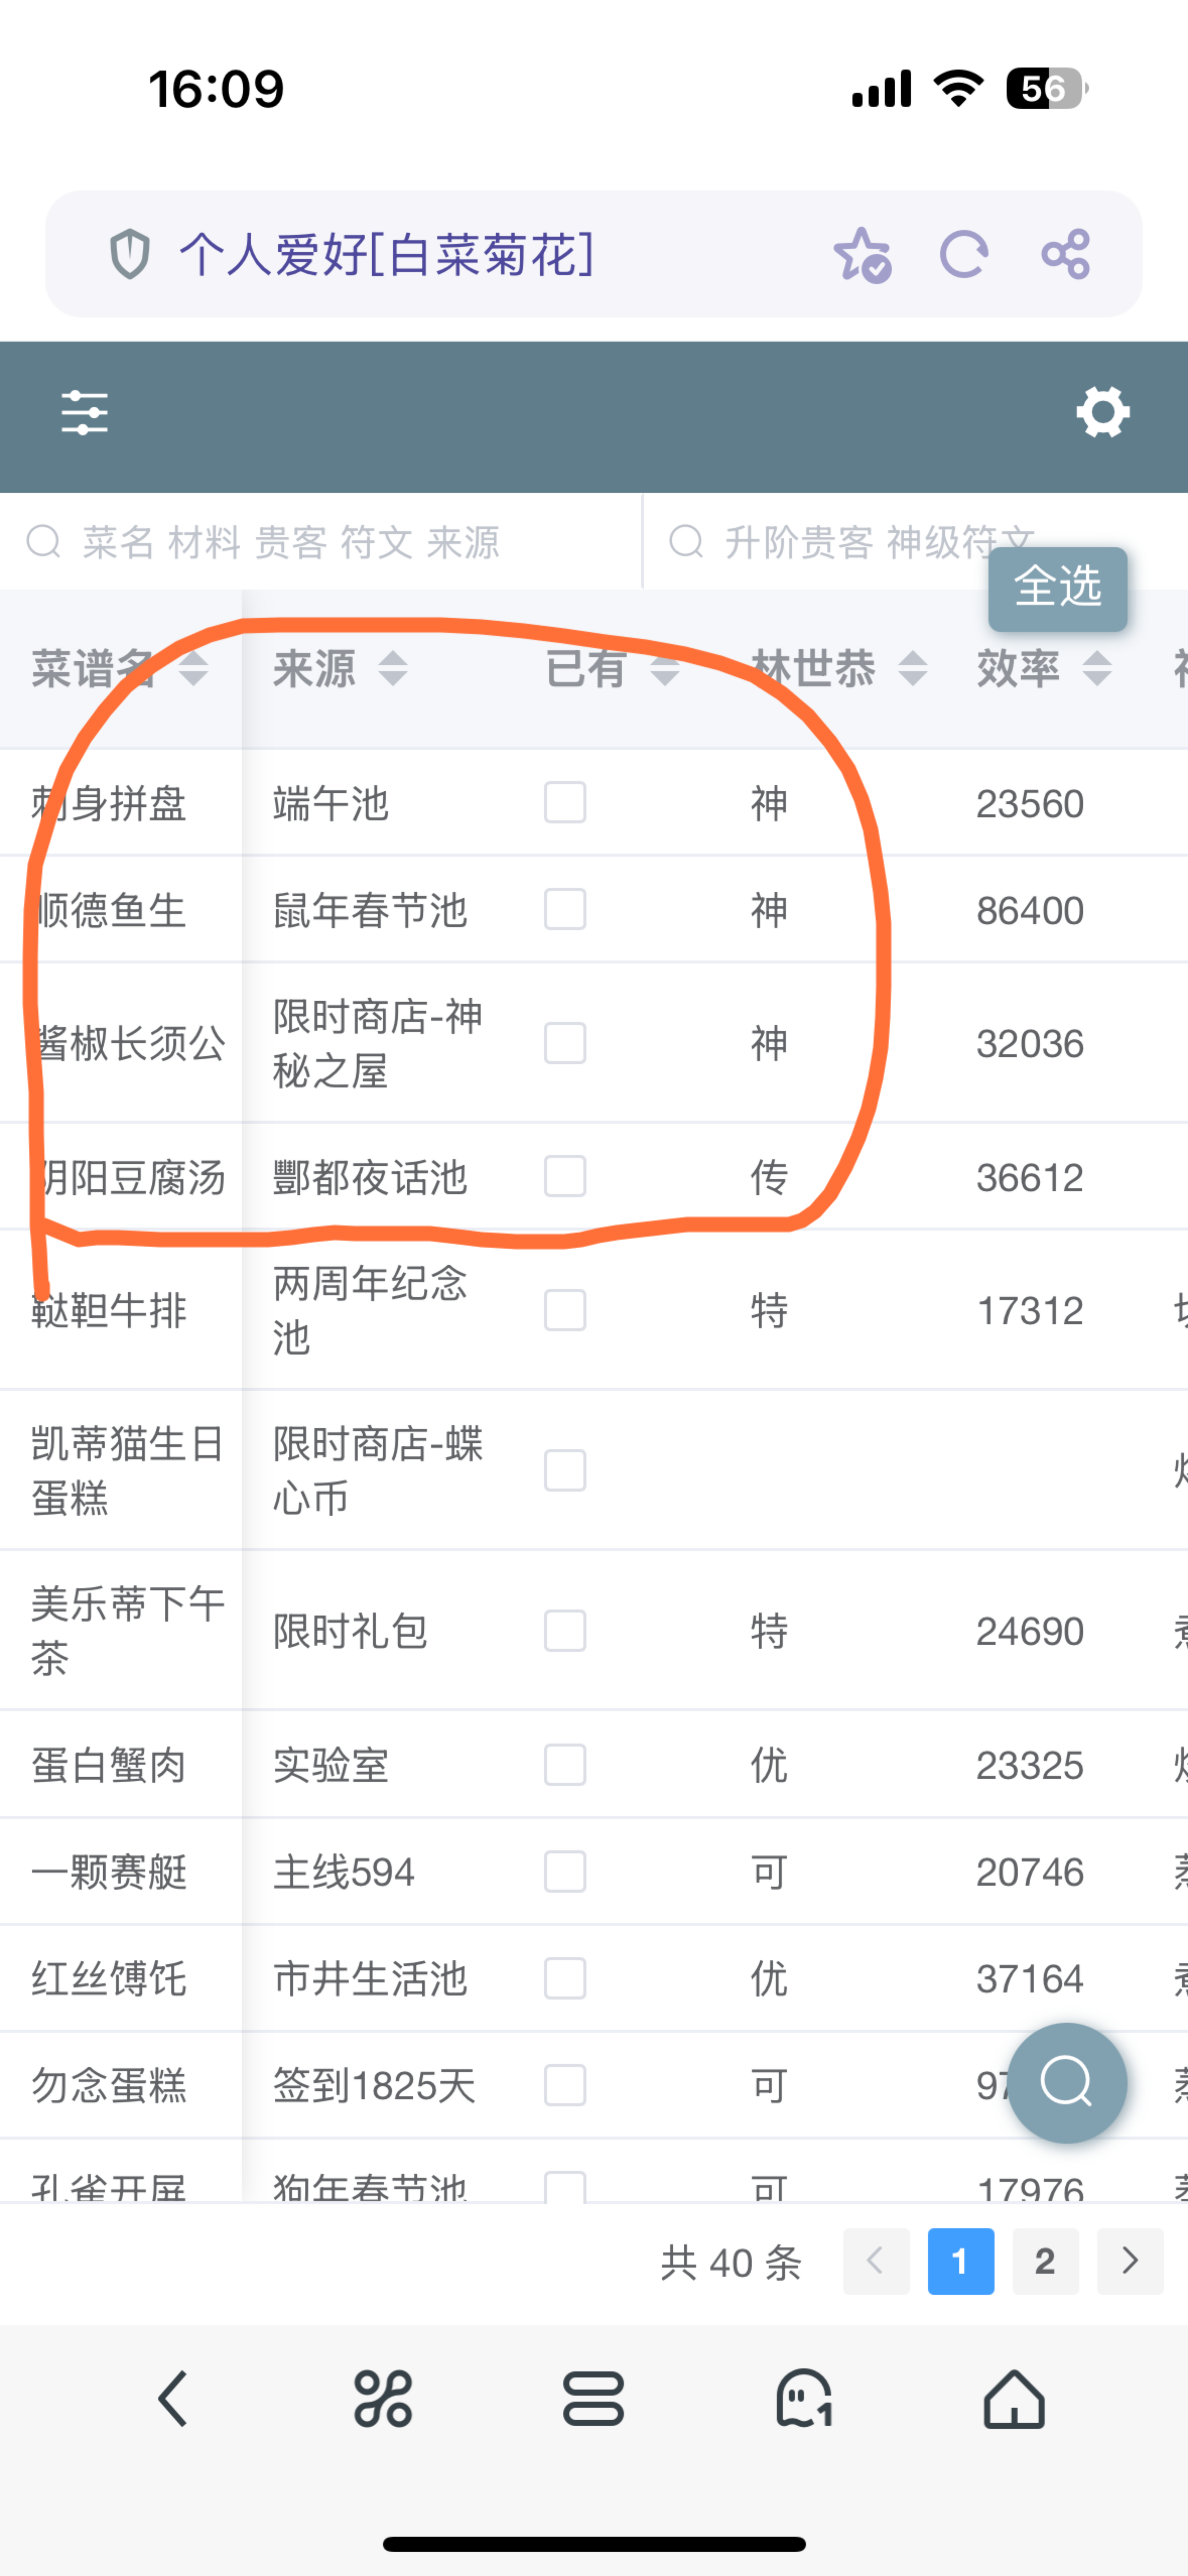The height and width of the screenshot is (2576, 1188).
Task: Sort by the 效率 column arrows
Action: click(1097, 668)
